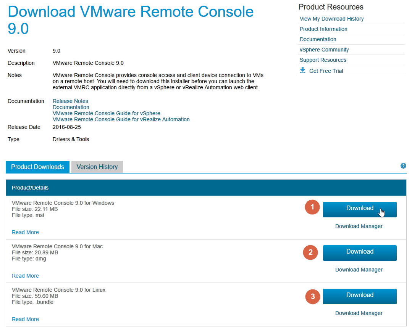The width and height of the screenshot is (412, 331).
Task: Download VMware Remote Console 9.0 for Windows
Action: (359, 209)
